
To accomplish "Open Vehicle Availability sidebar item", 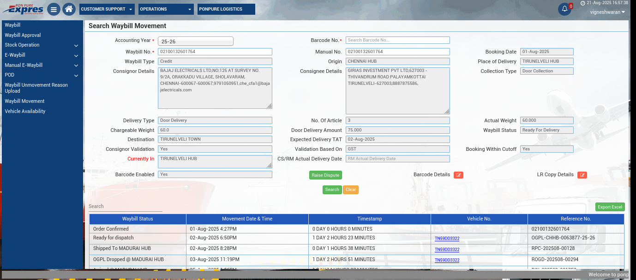I will [x=25, y=112].
